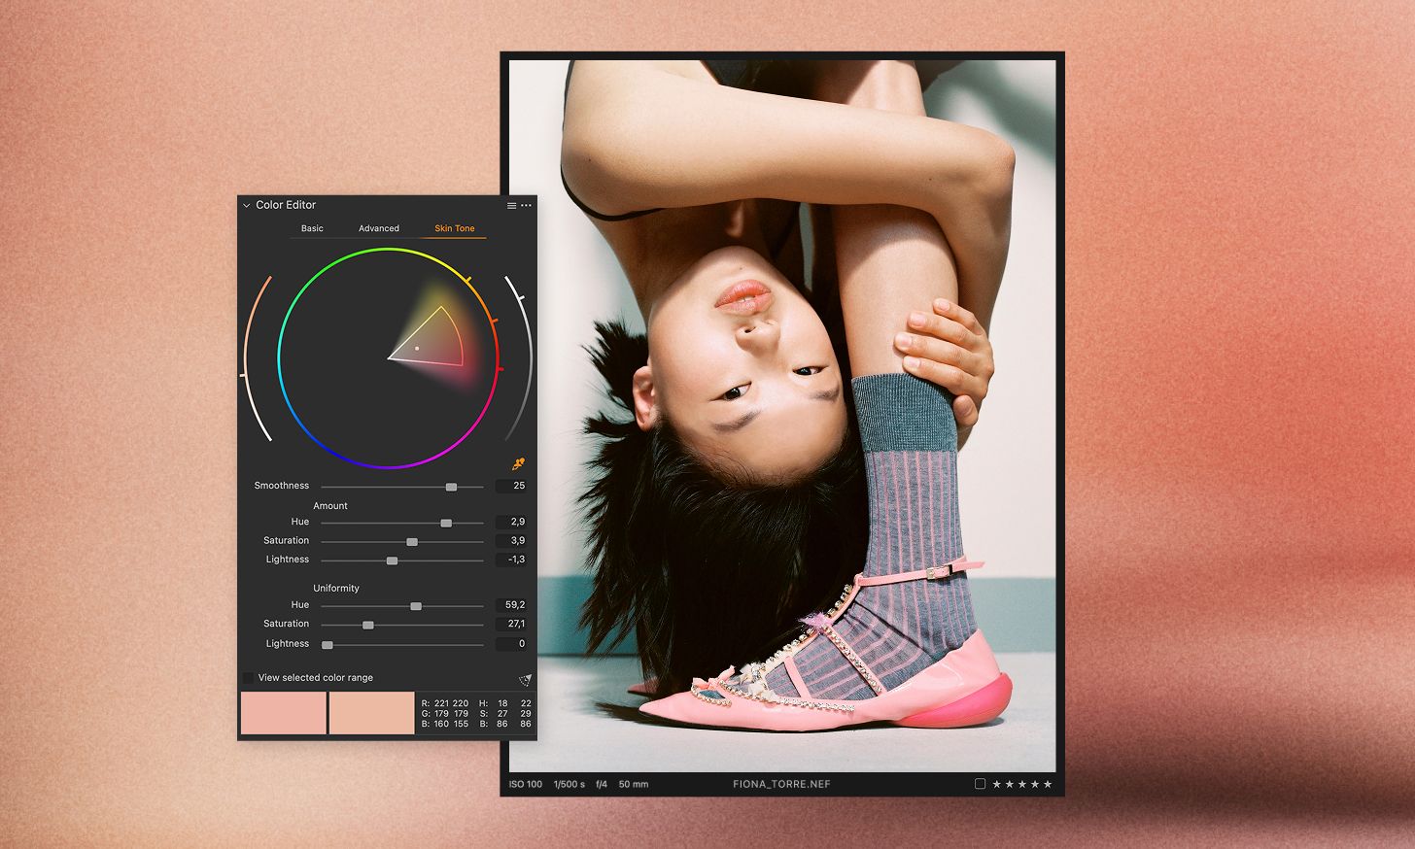
Task: Enable View selected color range
Action: (x=246, y=677)
